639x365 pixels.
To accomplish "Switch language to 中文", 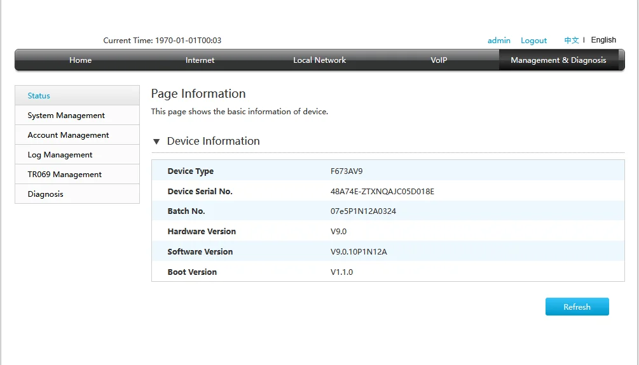I will (572, 40).
